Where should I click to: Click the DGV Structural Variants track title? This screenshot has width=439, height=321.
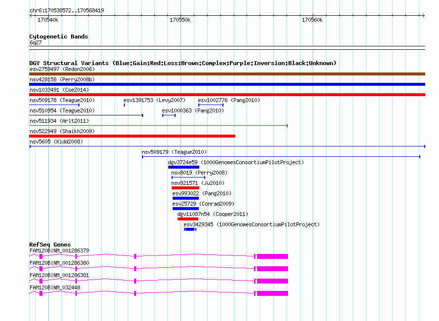[183, 63]
